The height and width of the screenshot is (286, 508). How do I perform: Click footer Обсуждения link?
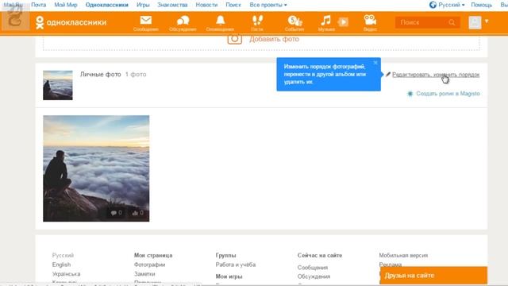click(x=314, y=276)
